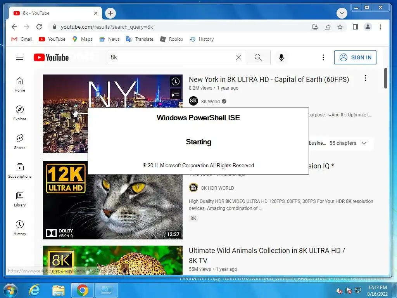Open the History bookmark
The height and width of the screenshot is (298, 397).
(202, 39)
